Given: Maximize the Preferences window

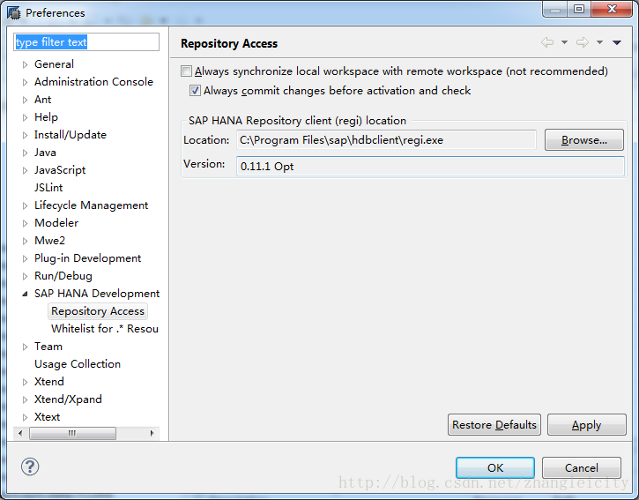Looking at the screenshot, I should click(579, 9).
